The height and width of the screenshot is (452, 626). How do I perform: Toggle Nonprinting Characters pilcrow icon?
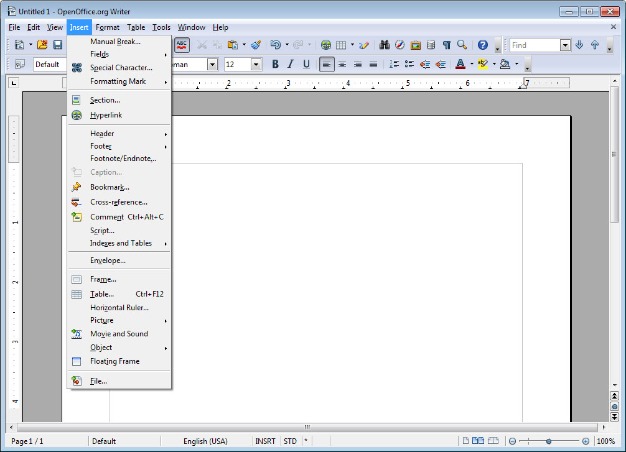[x=447, y=45]
